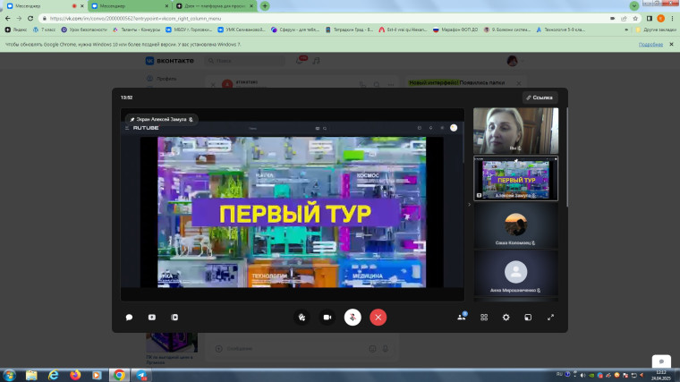Show hidden bookmarks chevron
The image size is (680, 382).
pos(626,30)
